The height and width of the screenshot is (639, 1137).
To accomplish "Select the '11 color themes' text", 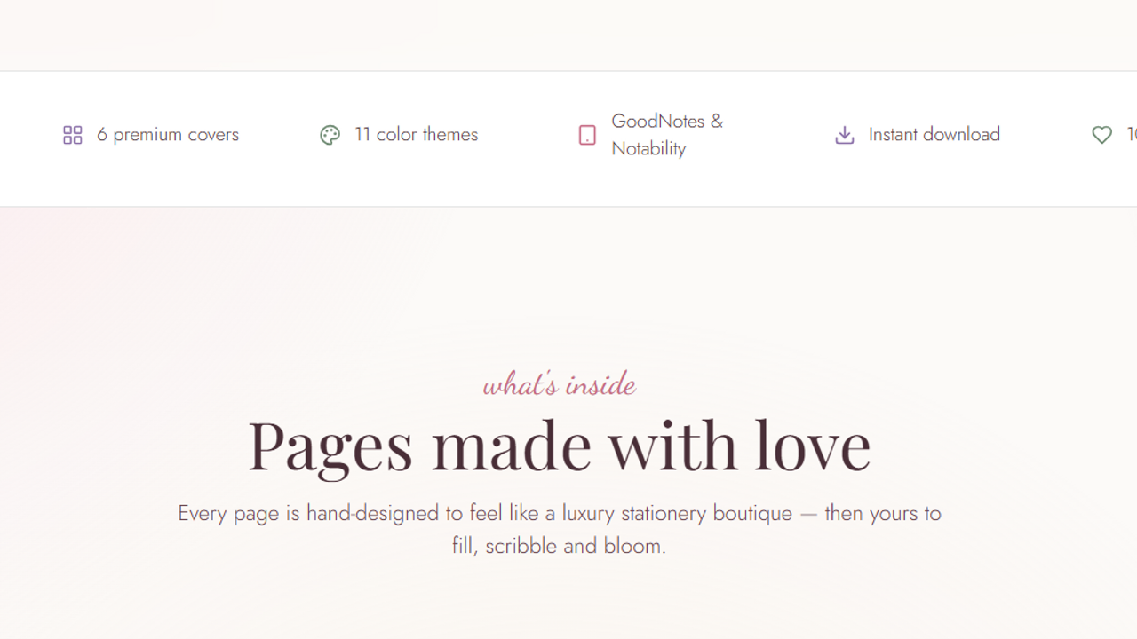I will coord(416,134).
